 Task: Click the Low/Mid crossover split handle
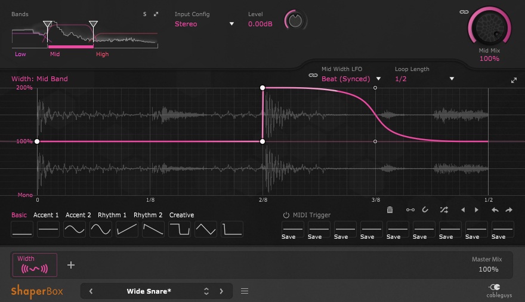pyautogui.click(x=47, y=24)
